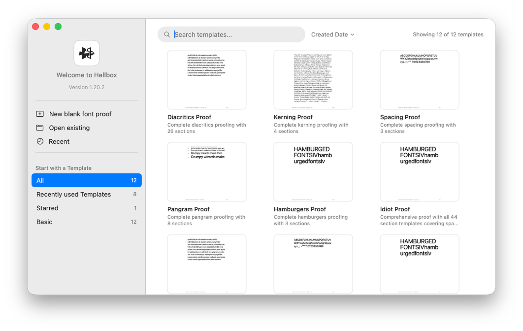Select Recently used Templates category

point(87,194)
